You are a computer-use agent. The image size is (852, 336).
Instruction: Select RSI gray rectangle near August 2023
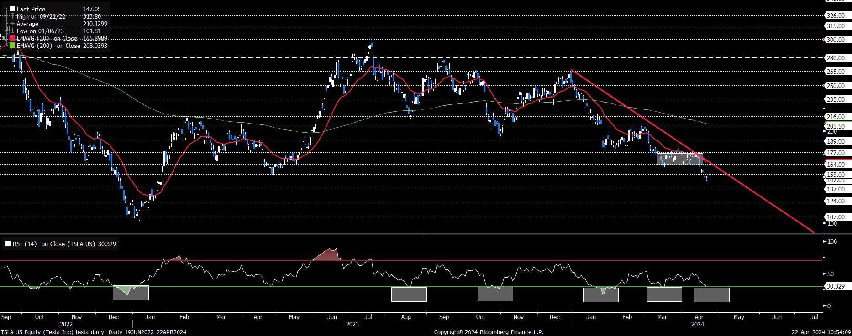tap(409, 294)
